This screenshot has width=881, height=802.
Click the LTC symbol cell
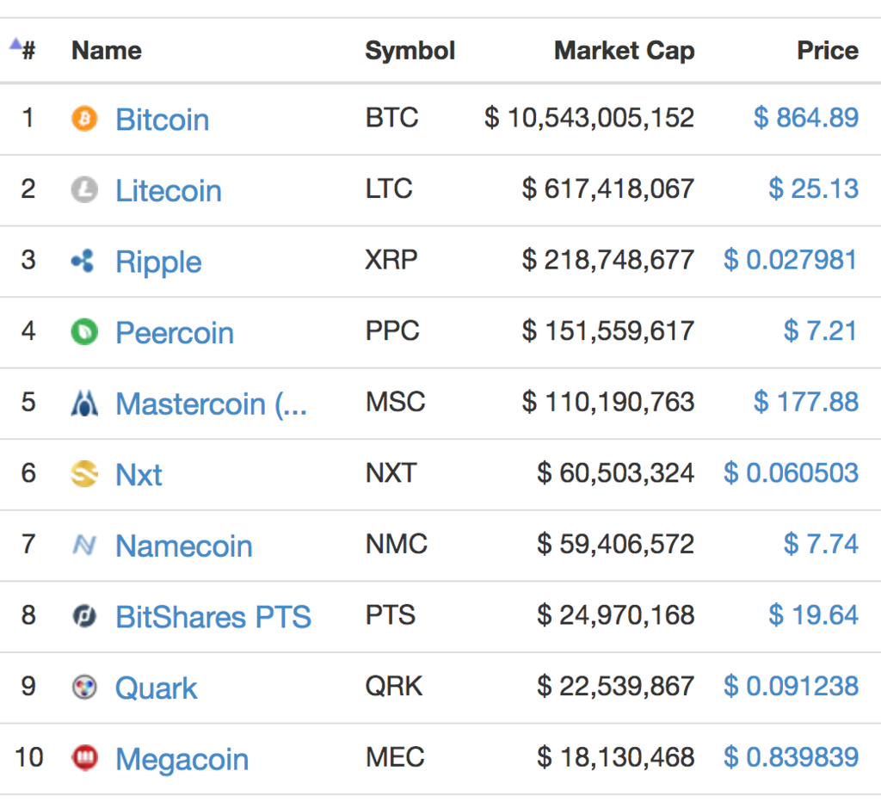[x=389, y=188]
